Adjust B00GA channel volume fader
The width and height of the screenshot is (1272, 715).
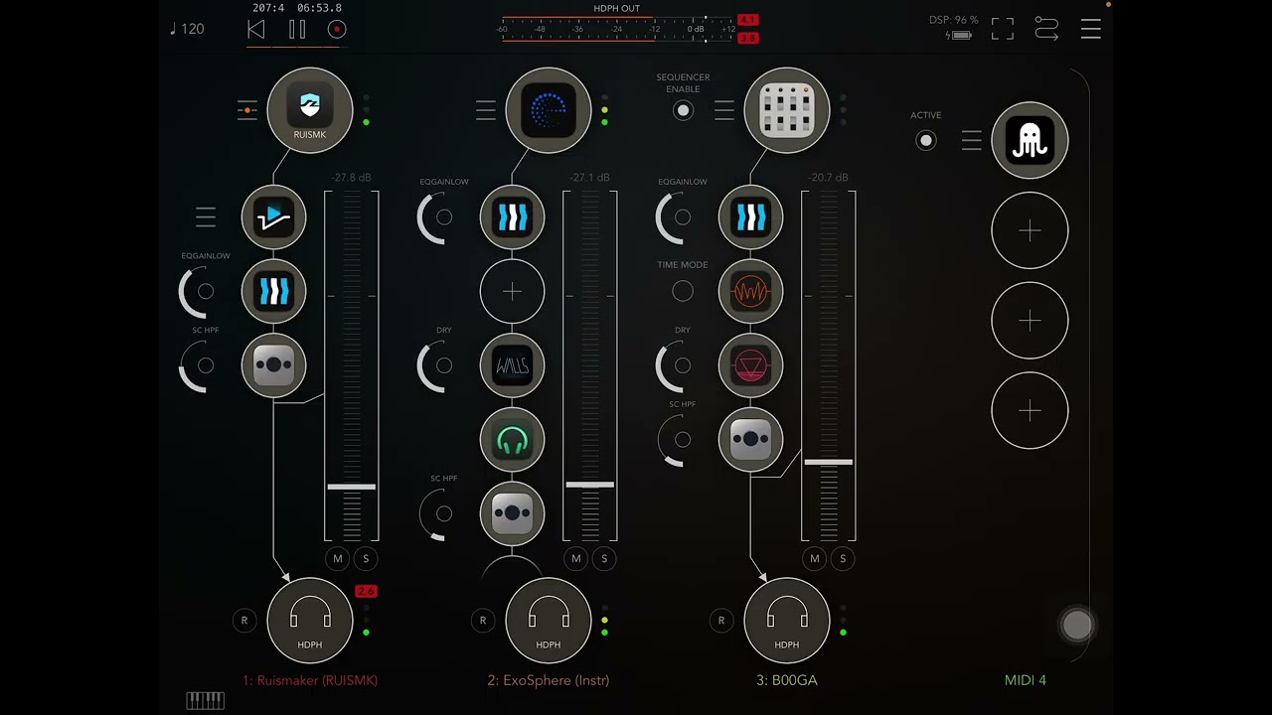point(829,462)
